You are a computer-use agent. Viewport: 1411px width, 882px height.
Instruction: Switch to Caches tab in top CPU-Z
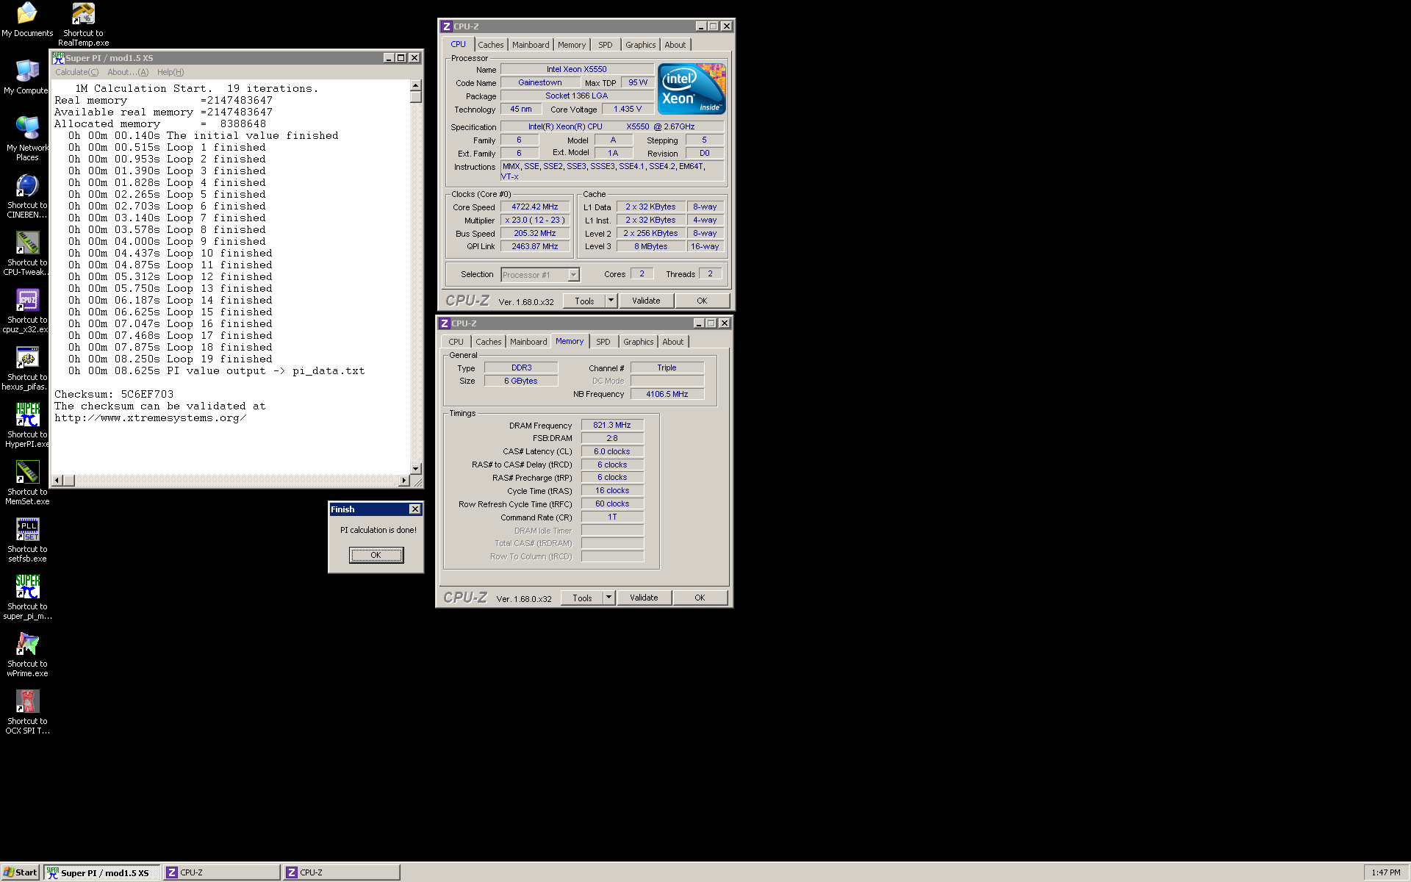(x=490, y=45)
